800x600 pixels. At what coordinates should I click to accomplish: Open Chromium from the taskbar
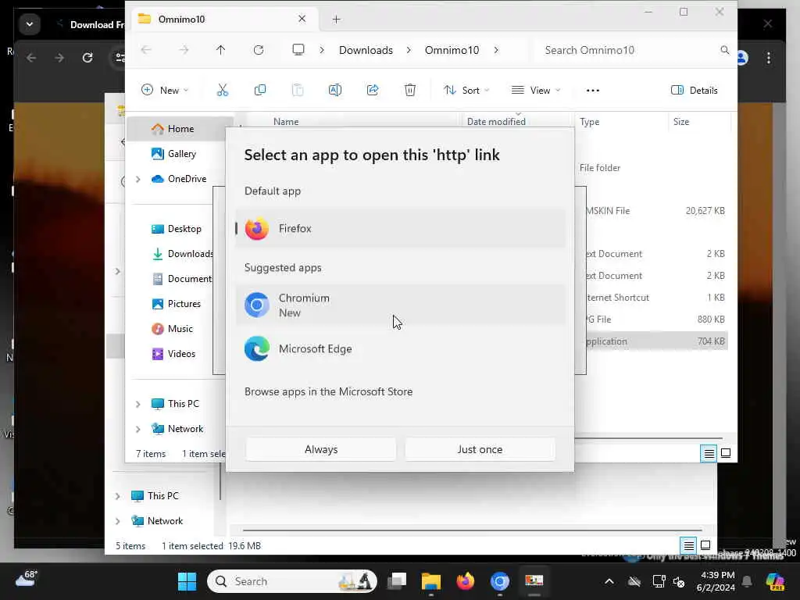[x=500, y=581]
